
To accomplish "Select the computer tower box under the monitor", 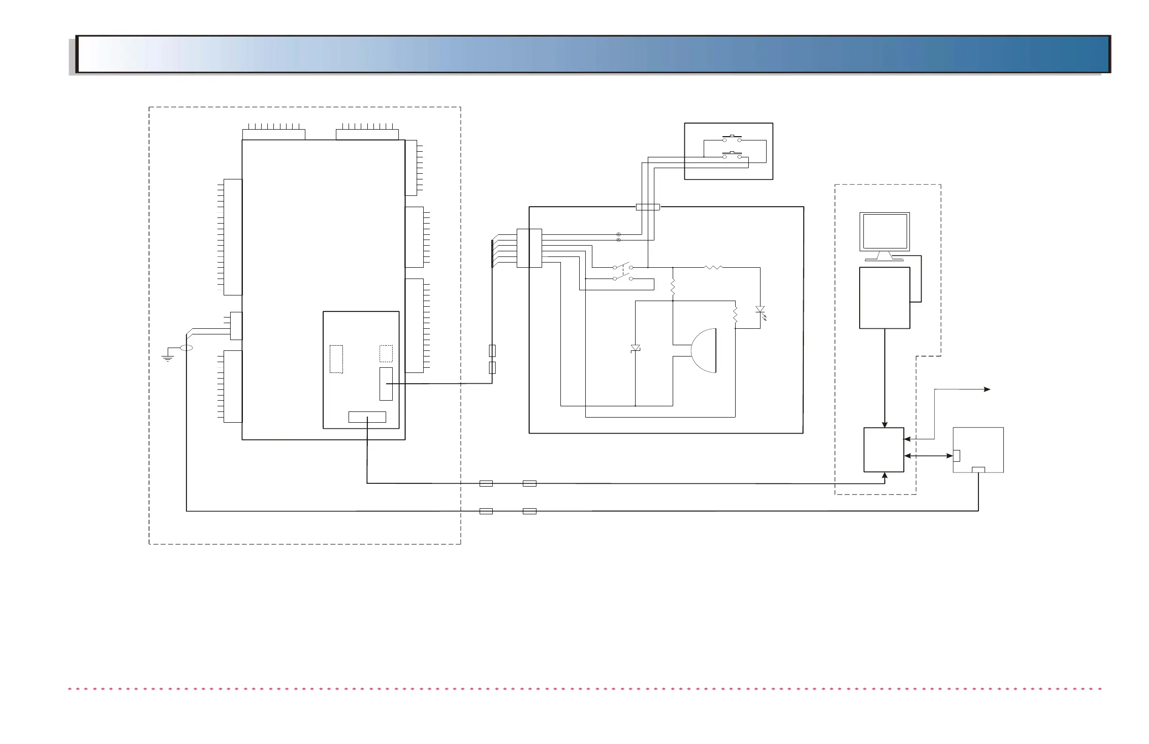I will pyautogui.click(x=884, y=298).
